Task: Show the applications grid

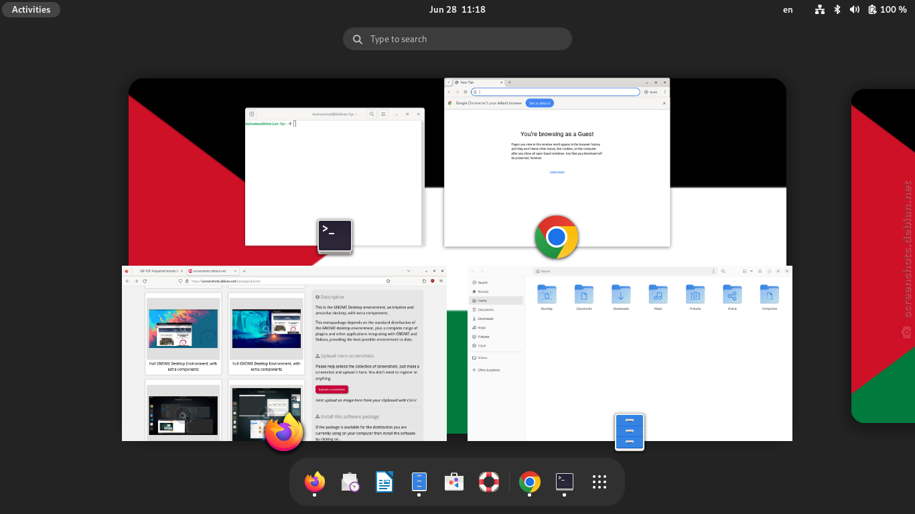Action: 600,482
